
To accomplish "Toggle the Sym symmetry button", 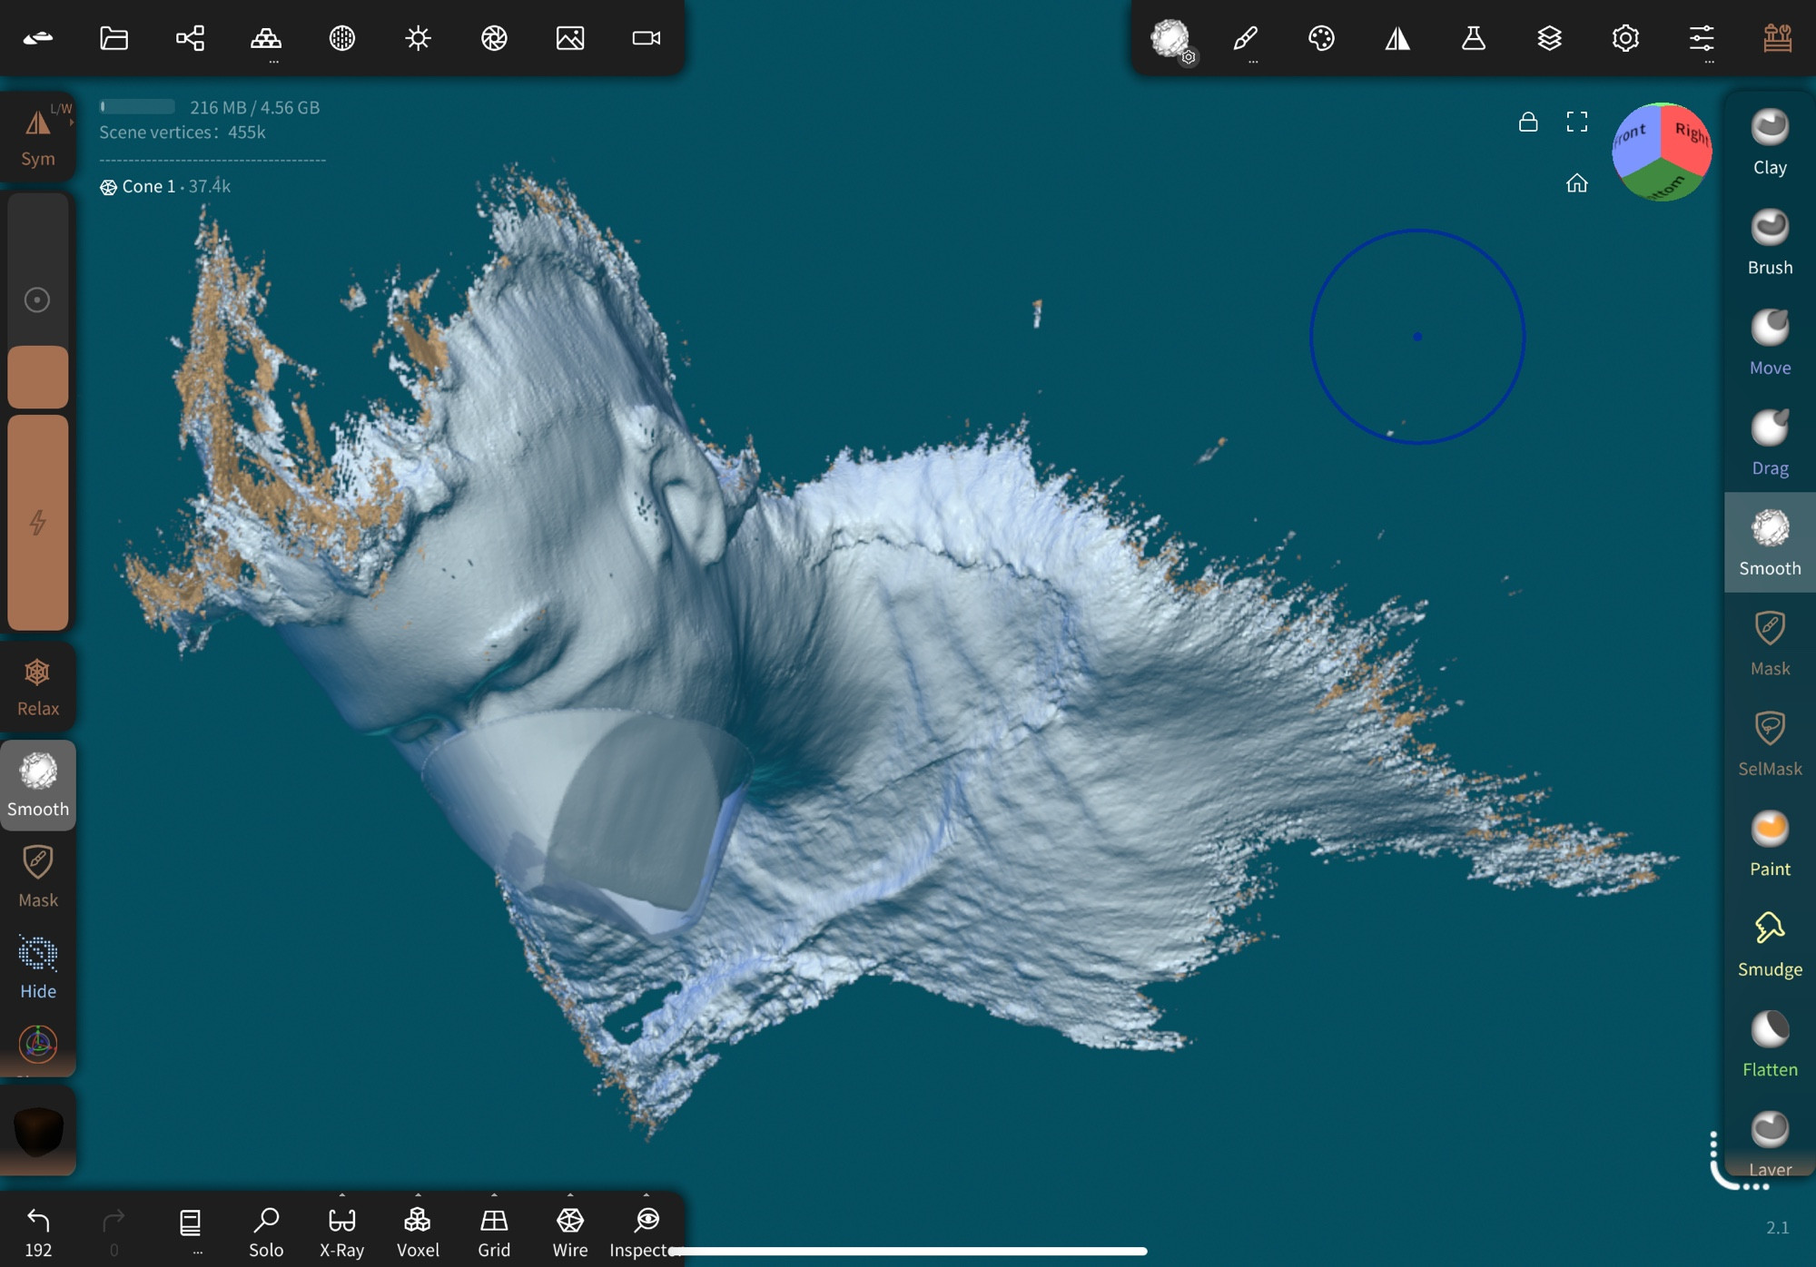I will click(x=38, y=136).
